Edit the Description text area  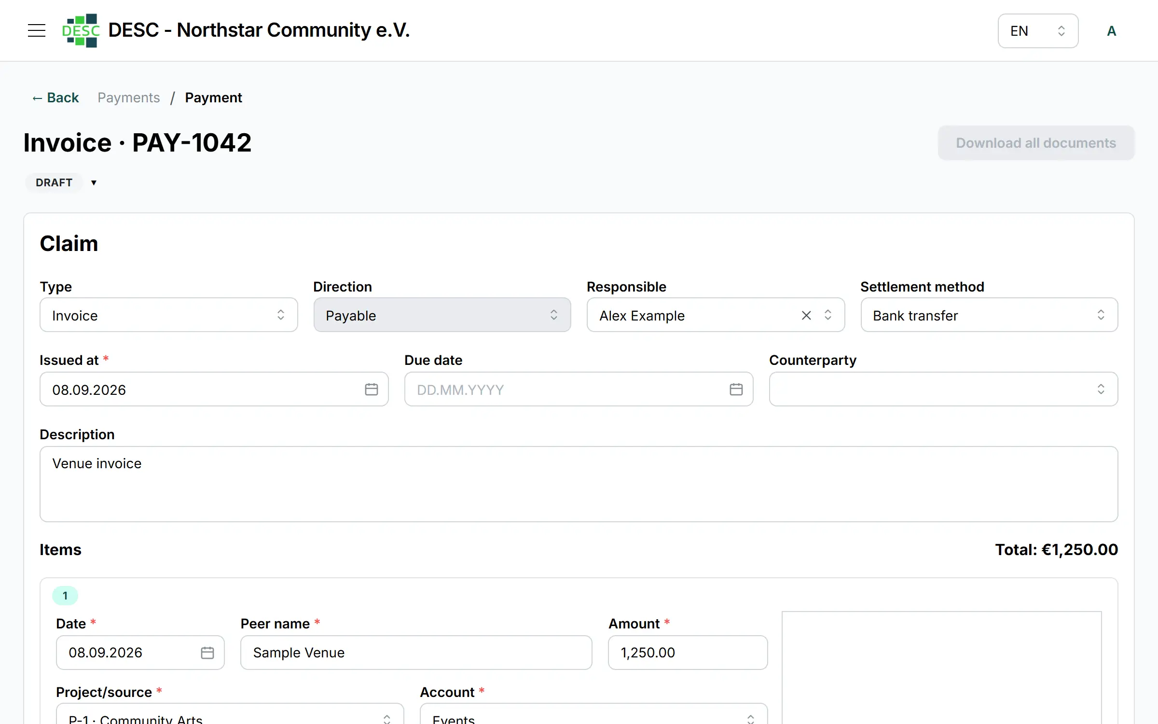[x=579, y=484]
